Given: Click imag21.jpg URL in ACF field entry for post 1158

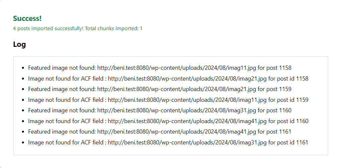Looking at the screenshot, I should pos(187,79).
